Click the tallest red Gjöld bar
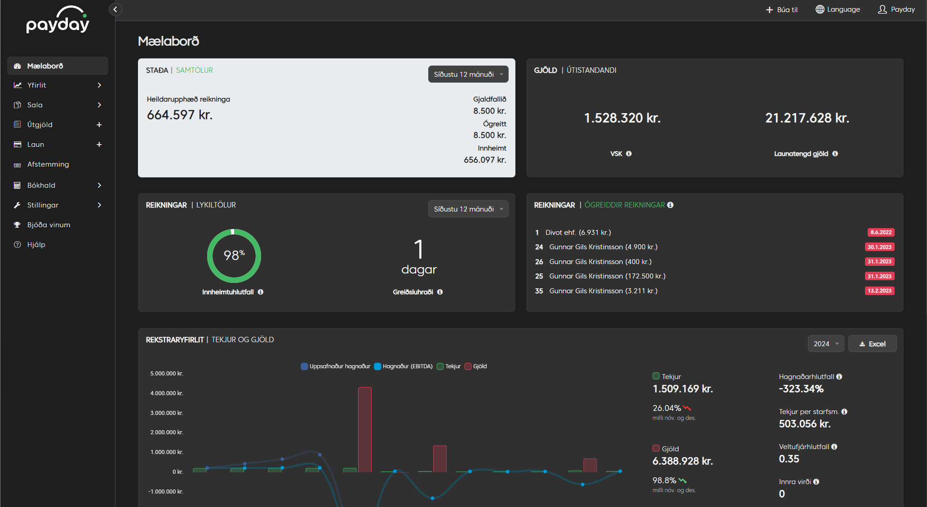The height and width of the screenshot is (507, 927). tap(365, 430)
